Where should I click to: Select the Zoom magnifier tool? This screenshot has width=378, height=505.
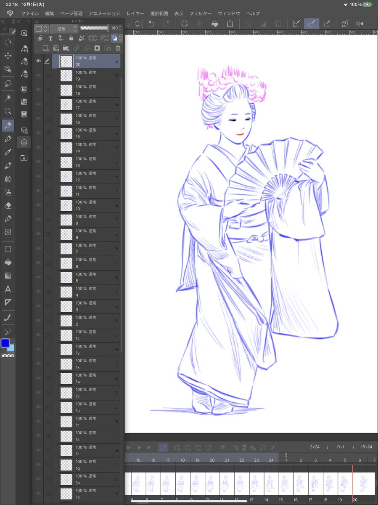coord(8,112)
